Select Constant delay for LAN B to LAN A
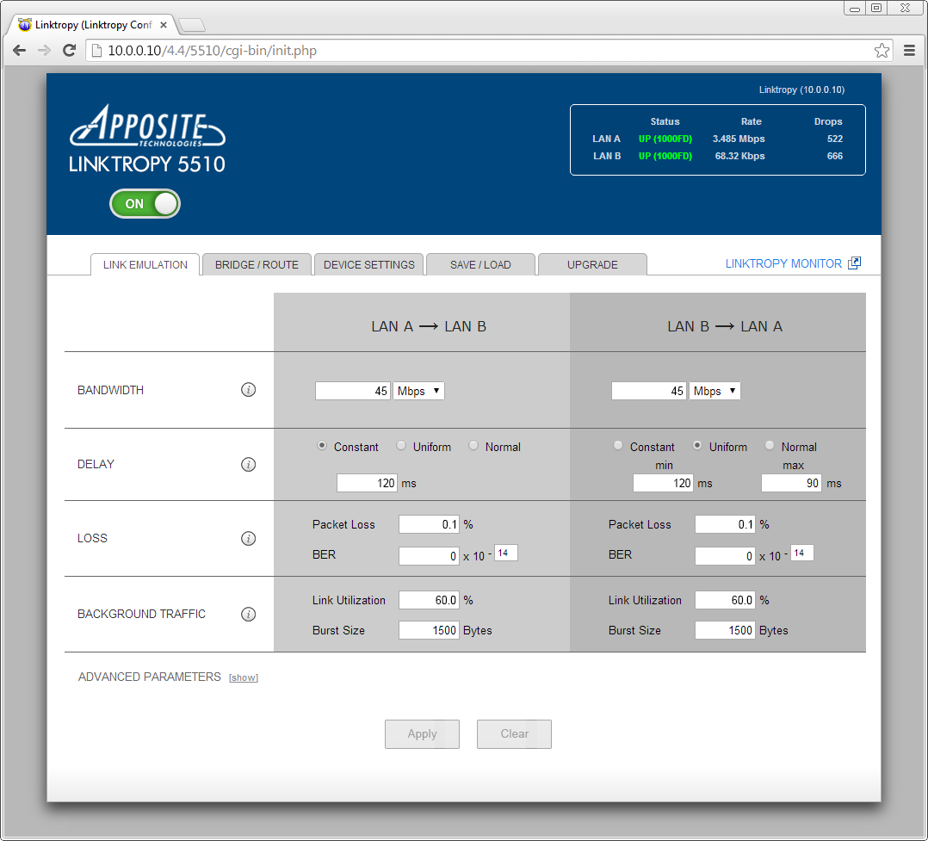The height and width of the screenshot is (841, 928). (x=618, y=446)
